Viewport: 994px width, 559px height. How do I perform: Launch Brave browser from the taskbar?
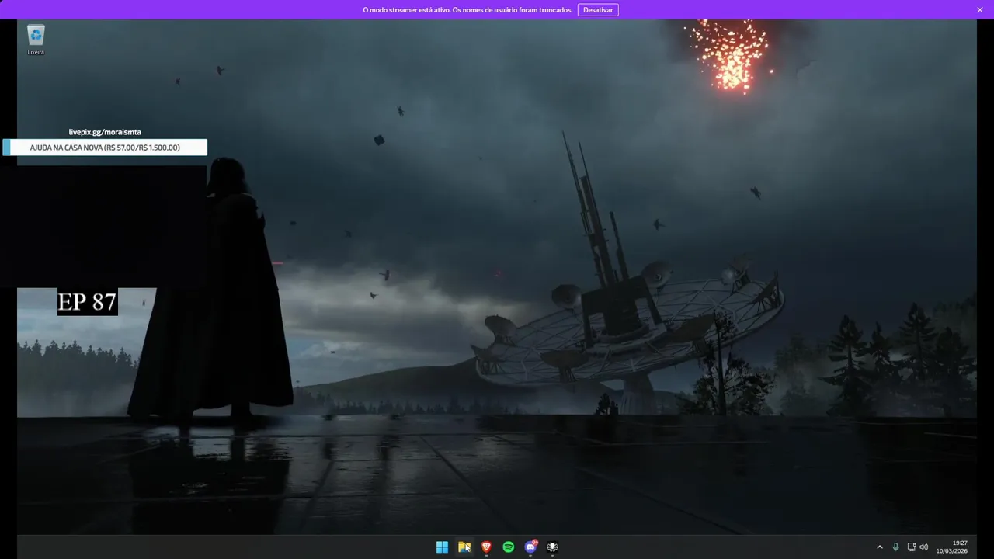(486, 547)
